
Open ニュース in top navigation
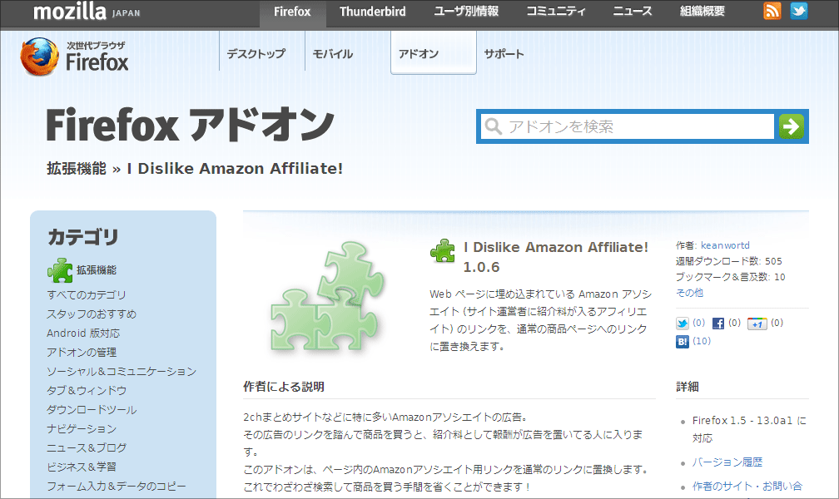tap(633, 12)
